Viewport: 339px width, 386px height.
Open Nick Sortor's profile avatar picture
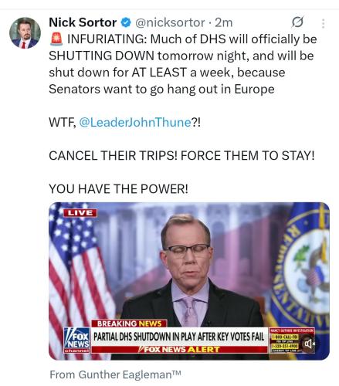25,33
